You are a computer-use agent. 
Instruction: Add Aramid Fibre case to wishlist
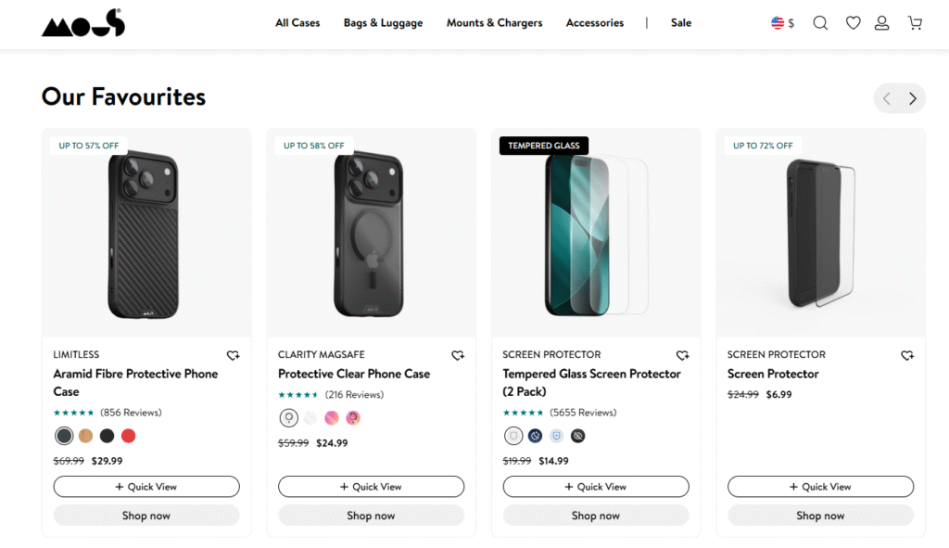[x=234, y=355]
